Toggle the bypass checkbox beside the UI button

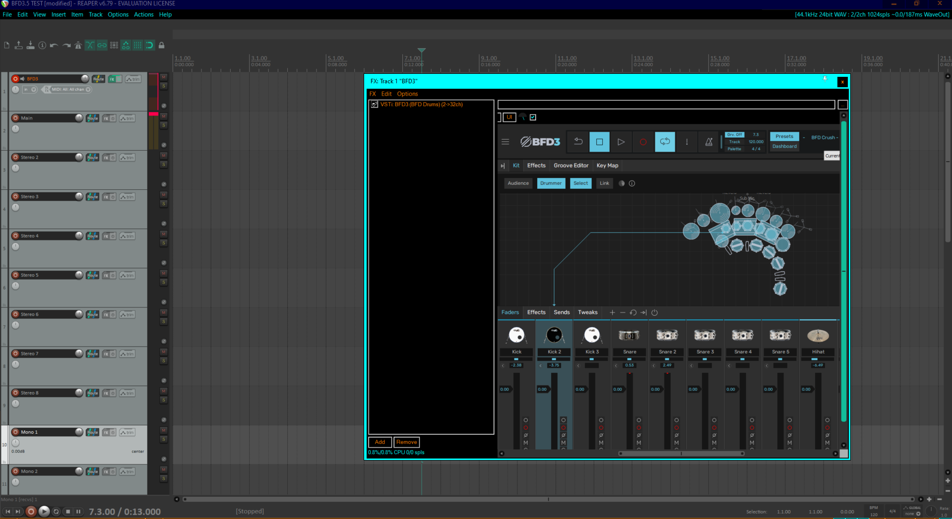533,117
